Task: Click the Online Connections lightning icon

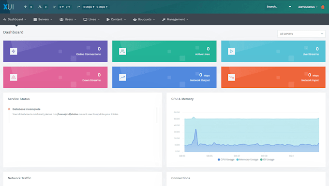Action: tap(14, 51)
